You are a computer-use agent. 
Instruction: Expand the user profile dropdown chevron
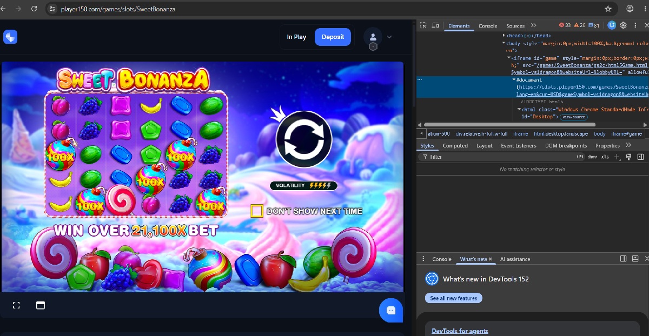tap(389, 37)
